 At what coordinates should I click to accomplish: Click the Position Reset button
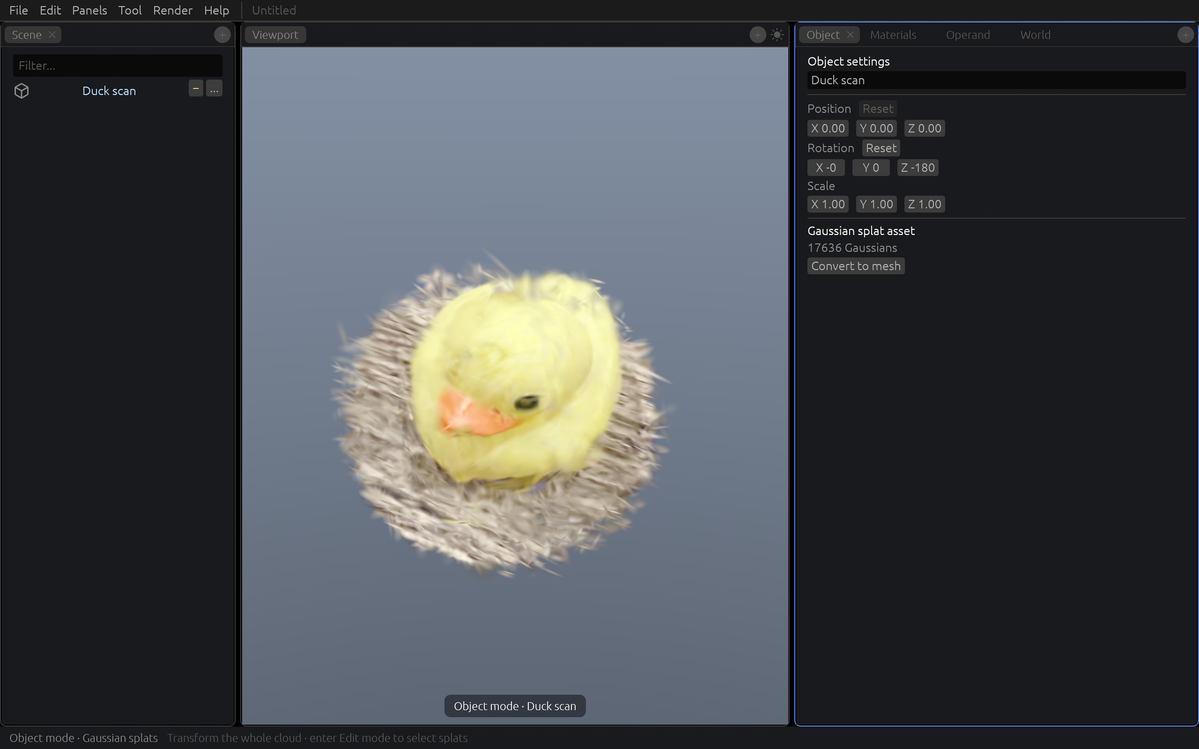click(x=878, y=109)
